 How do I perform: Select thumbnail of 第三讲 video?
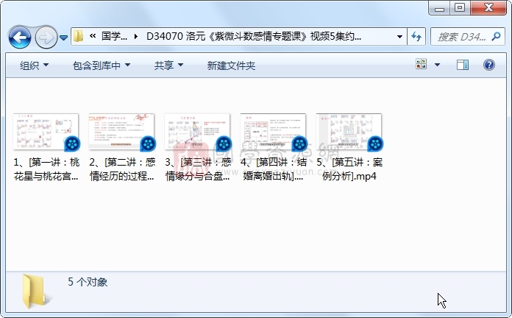pyautogui.click(x=198, y=132)
